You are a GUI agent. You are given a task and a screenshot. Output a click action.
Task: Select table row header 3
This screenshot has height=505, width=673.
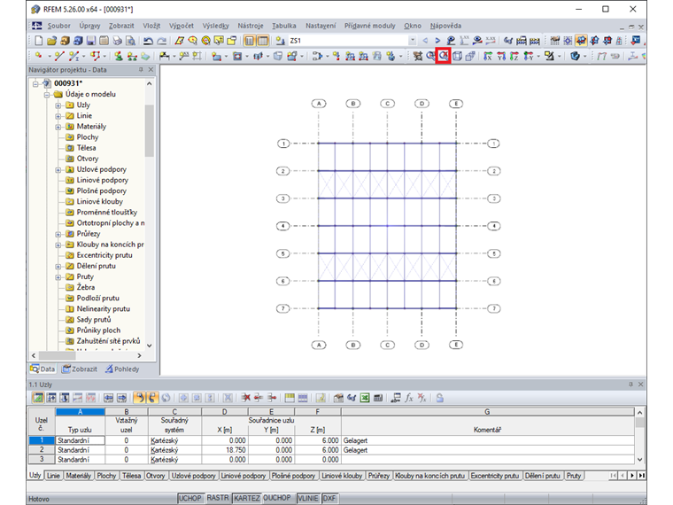coord(42,460)
